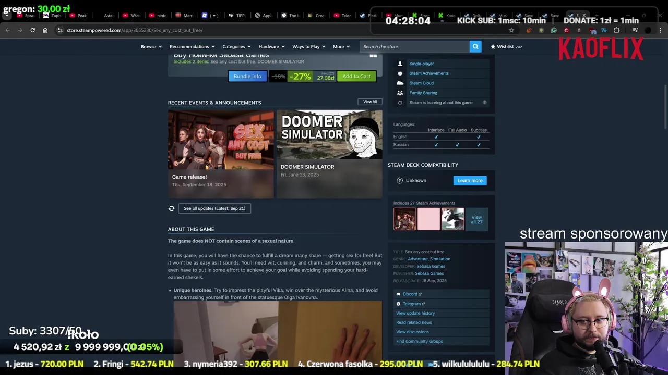Click in the Search the store field
The image size is (668, 375).
click(x=415, y=47)
